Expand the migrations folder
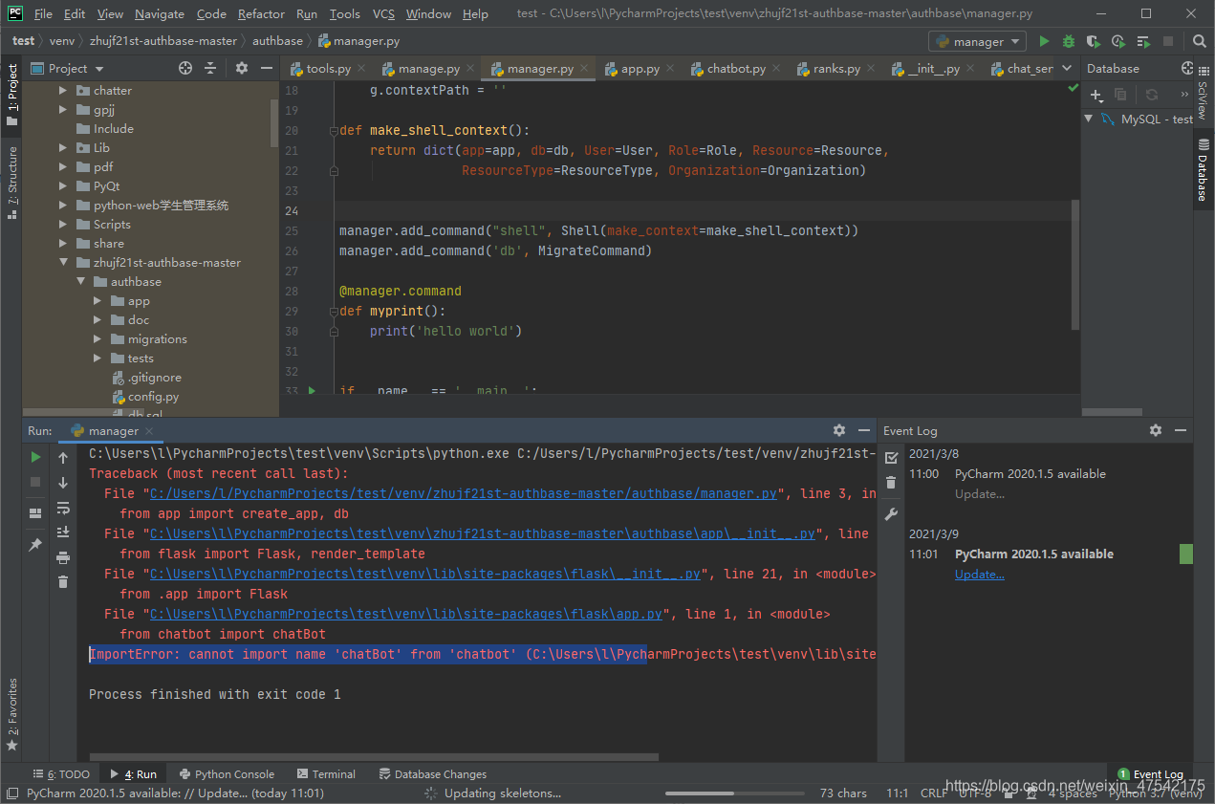The height and width of the screenshot is (804, 1215). (x=98, y=338)
